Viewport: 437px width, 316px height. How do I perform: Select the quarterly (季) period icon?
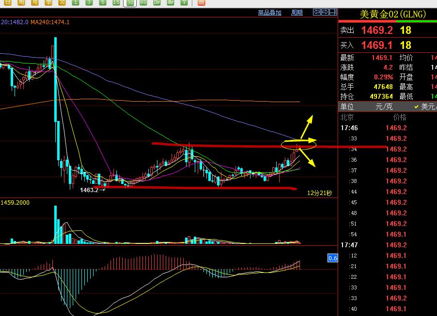[48, 2]
